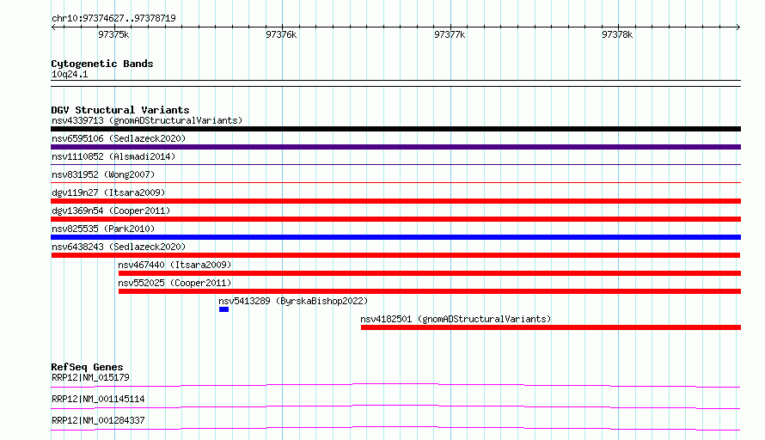The height and width of the screenshot is (440, 765).
Task: Open dgv119n27 (Itsara2009) variant label
Action: pos(108,192)
